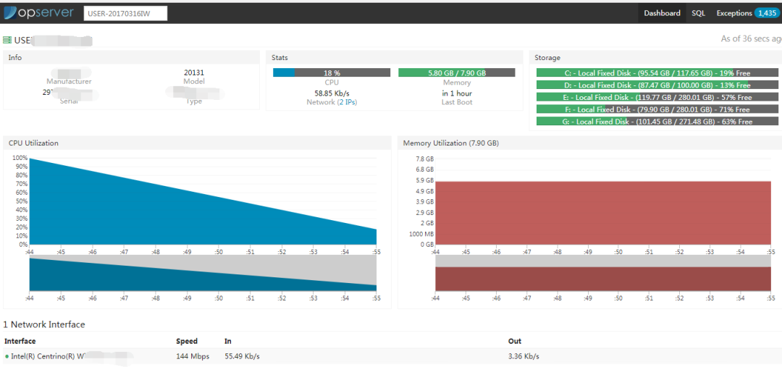This screenshot has width=782, height=383.
Task: Click the 18 % CPU usage bar
Action: pos(332,73)
